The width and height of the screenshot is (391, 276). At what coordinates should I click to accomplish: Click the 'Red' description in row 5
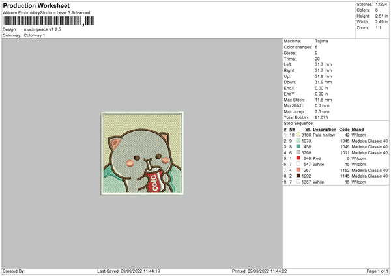click(317, 158)
